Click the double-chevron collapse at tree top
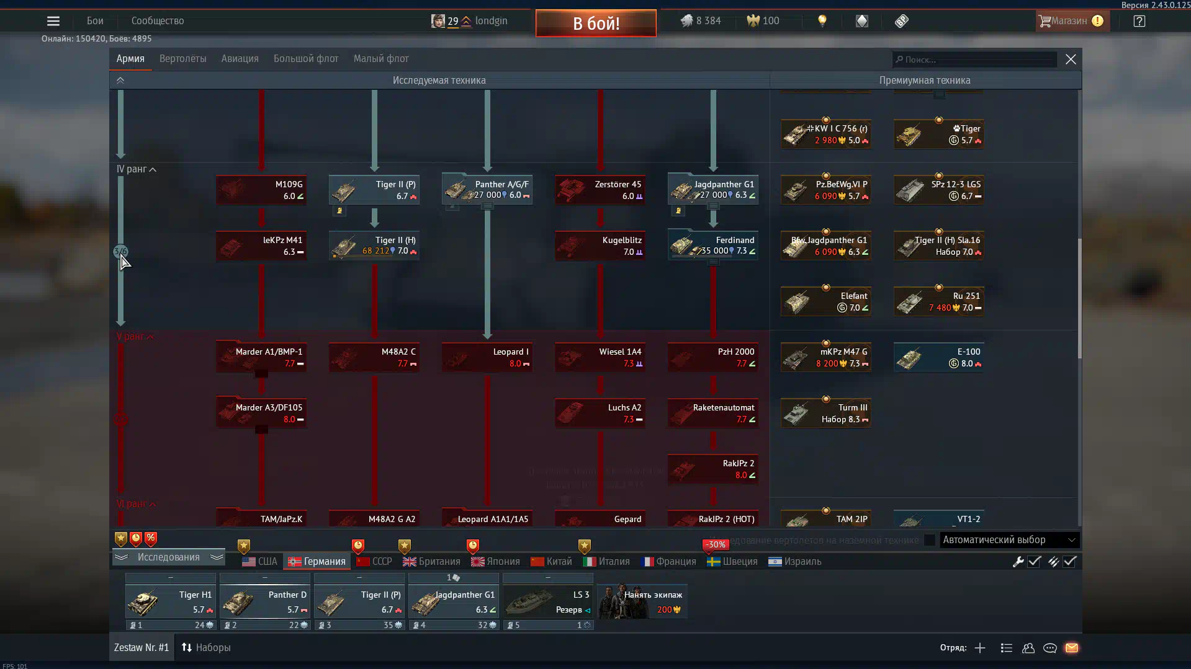This screenshot has width=1191, height=669. [120, 81]
